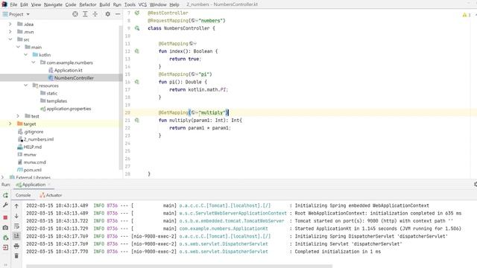Toggle scroll to end in console
The height and width of the screenshot is (268, 477).
(16, 236)
